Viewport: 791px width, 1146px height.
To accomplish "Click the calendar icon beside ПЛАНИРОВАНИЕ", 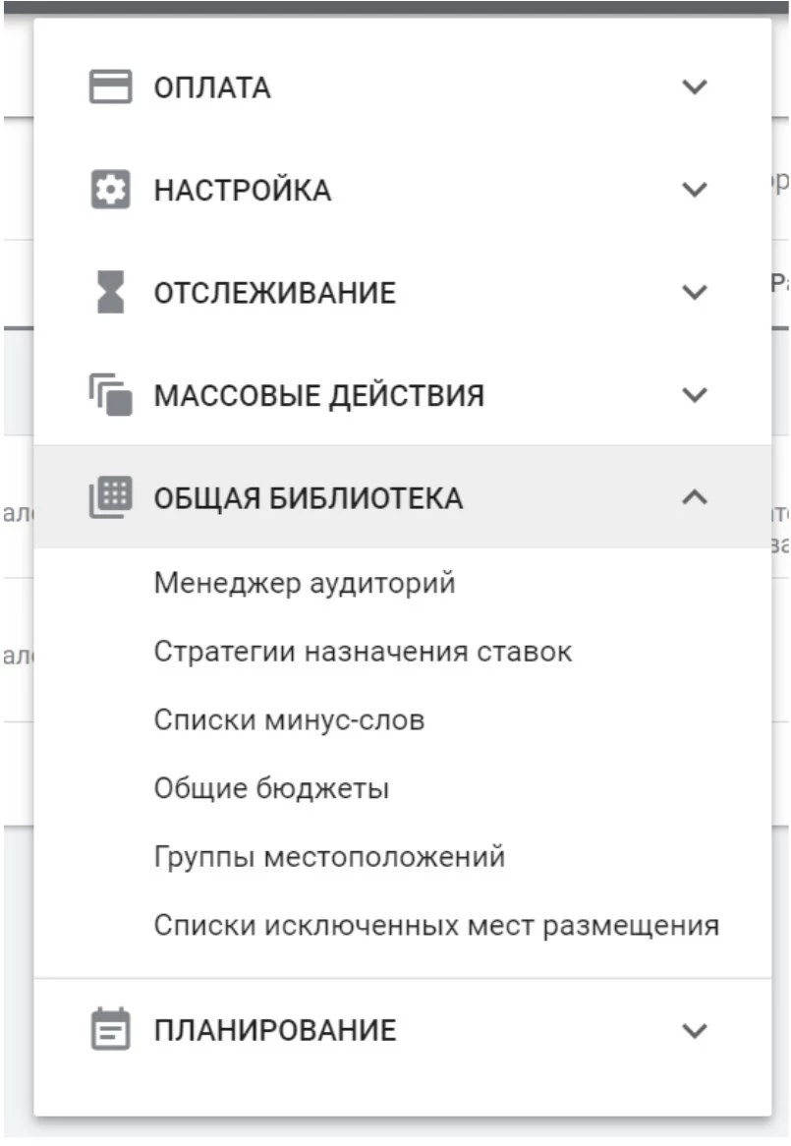I will [x=110, y=1030].
